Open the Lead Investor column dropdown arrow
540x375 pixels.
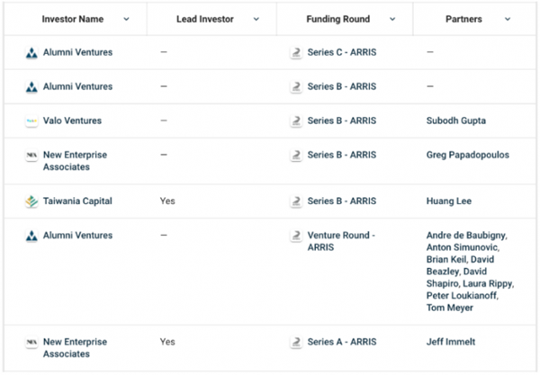256,19
